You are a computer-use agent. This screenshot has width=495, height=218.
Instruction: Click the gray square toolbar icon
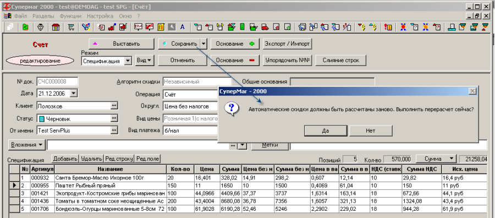(x=172, y=27)
